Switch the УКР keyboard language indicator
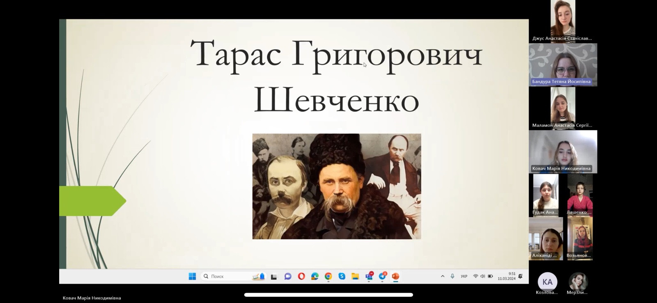 tap(464, 276)
